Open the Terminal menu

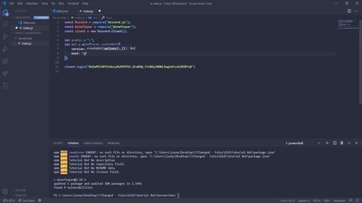[73, 3]
